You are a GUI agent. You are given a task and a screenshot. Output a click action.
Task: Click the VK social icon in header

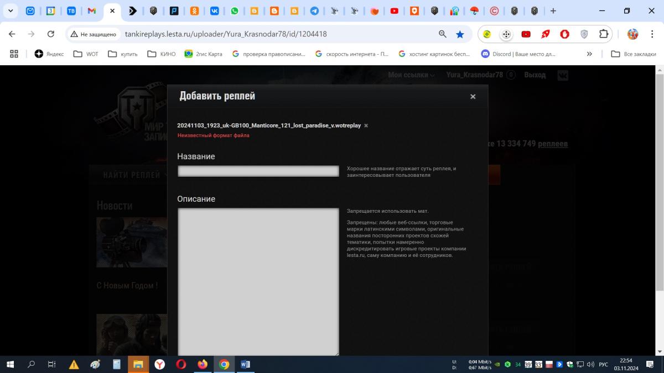point(563,76)
